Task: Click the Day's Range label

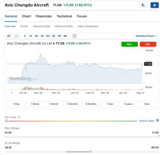Action: click(12, 128)
